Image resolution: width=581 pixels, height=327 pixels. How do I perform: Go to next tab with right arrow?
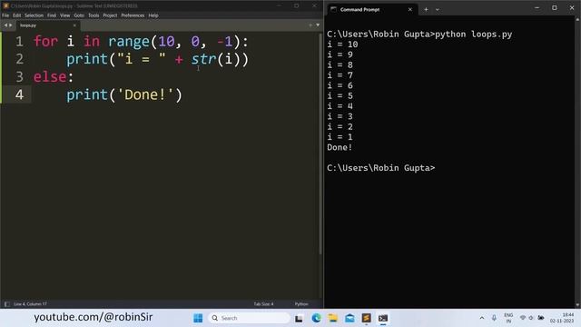pyautogui.click(x=10, y=25)
